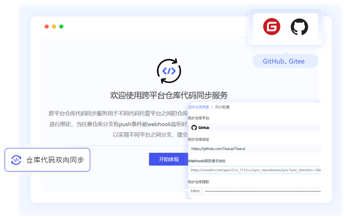Viewport: 344px width, 217px height.
Task: Open the 同步分支列表 breadcrumb link
Action: click(x=199, y=107)
